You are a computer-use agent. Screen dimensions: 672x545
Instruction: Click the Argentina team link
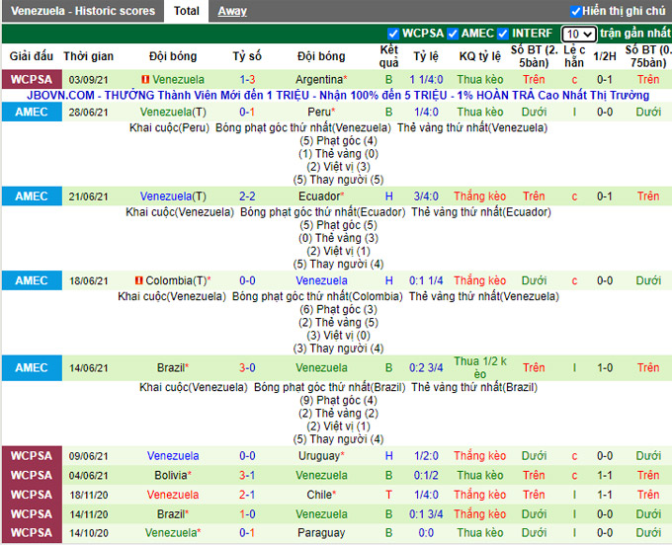click(319, 79)
